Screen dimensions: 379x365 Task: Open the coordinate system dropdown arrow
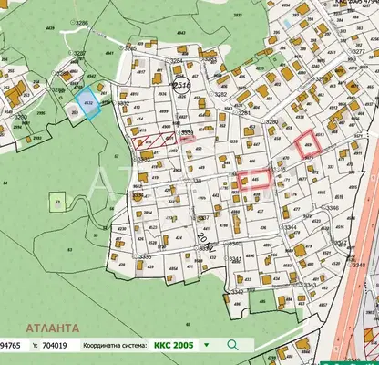click(x=207, y=345)
